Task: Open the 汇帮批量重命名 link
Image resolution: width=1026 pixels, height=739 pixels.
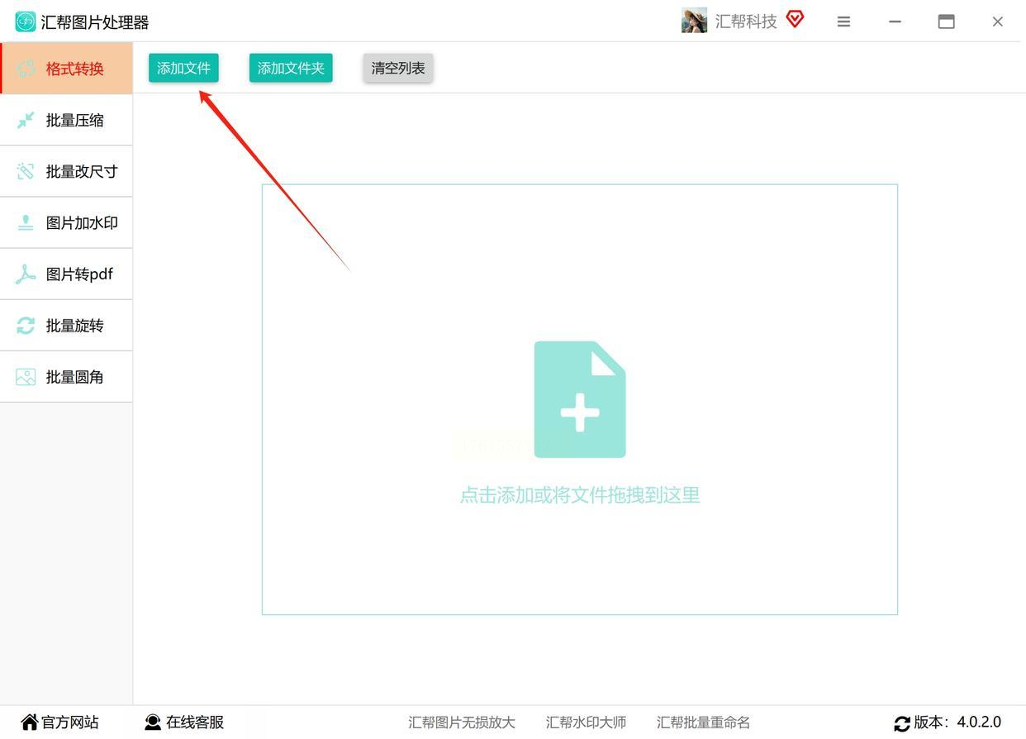Action: [703, 722]
